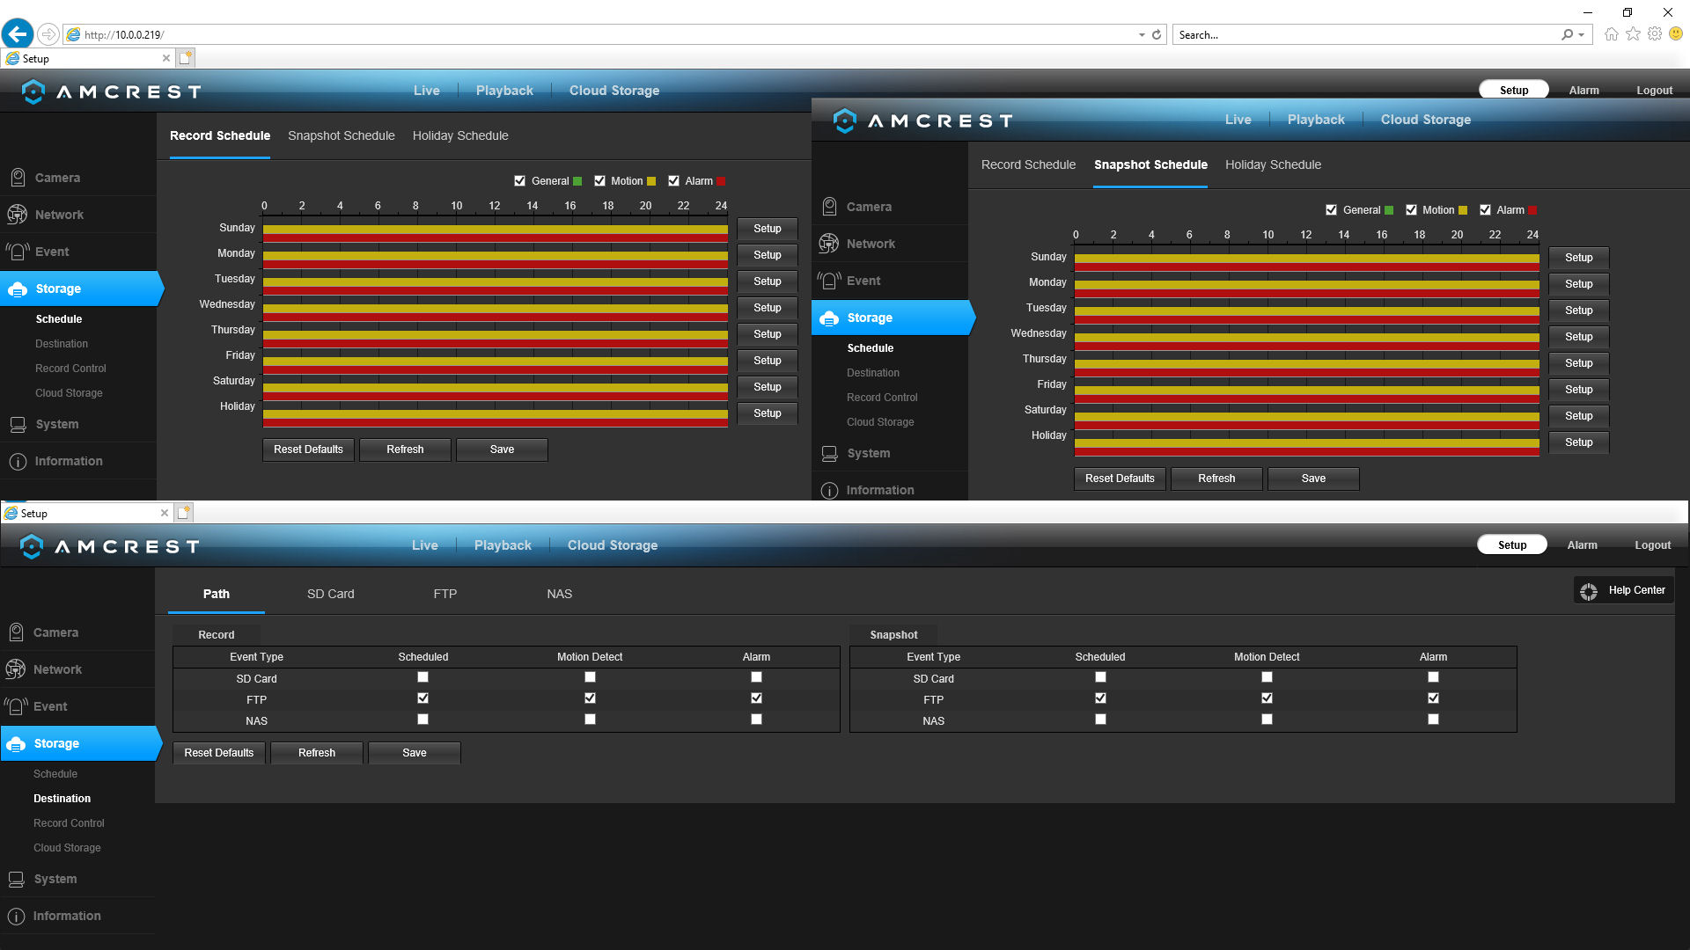Image resolution: width=1690 pixels, height=950 pixels.
Task: Enable Snapshot SD Card Alarm checkbox
Action: pyautogui.click(x=1433, y=677)
